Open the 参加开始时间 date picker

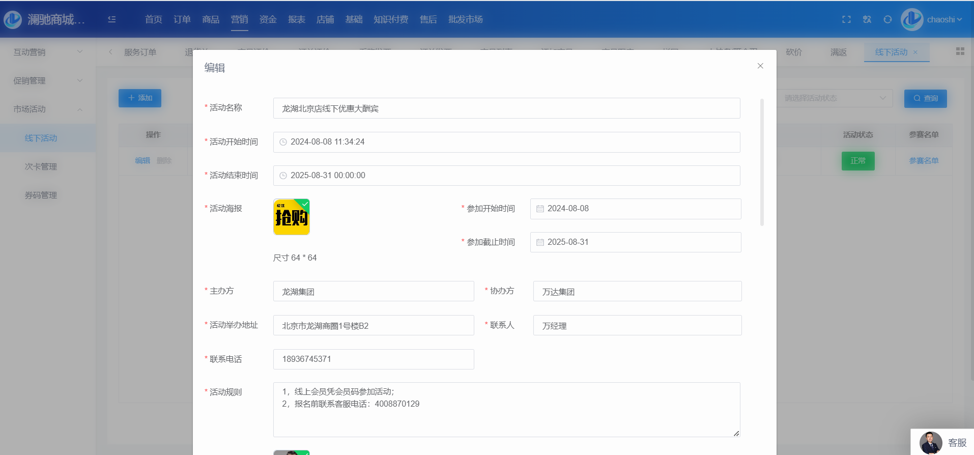click(x=635, y=209)
